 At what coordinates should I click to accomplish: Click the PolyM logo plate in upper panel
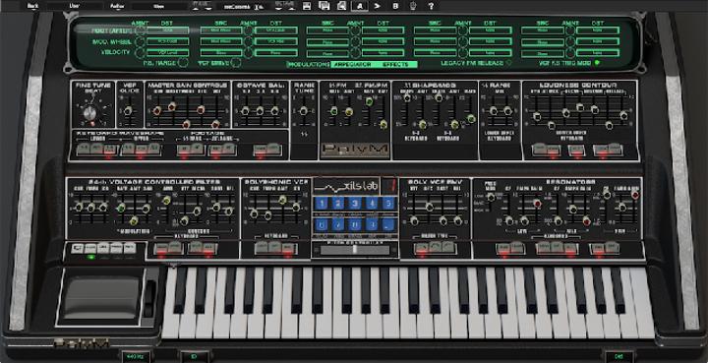pyautogui.click(x=354, y=151)
